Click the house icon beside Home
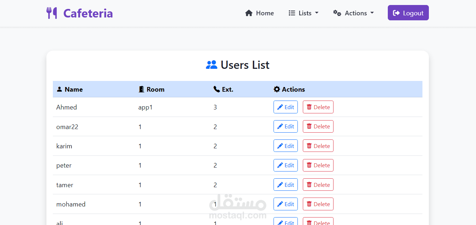The height and width of the screenshot is (225, 476). pos(249,13)
